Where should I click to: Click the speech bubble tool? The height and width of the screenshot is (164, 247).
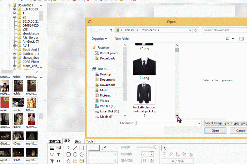coord(52,154)
